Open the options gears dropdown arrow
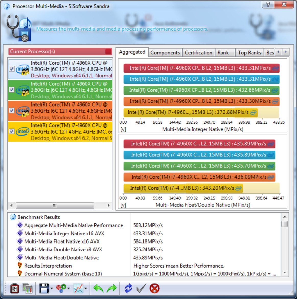 click(x=69, y=289)
